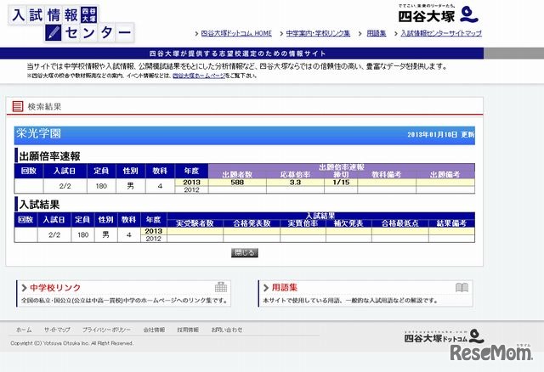
Task: Click the 入試結果 section heading
Action: click(x=40, y=205)
